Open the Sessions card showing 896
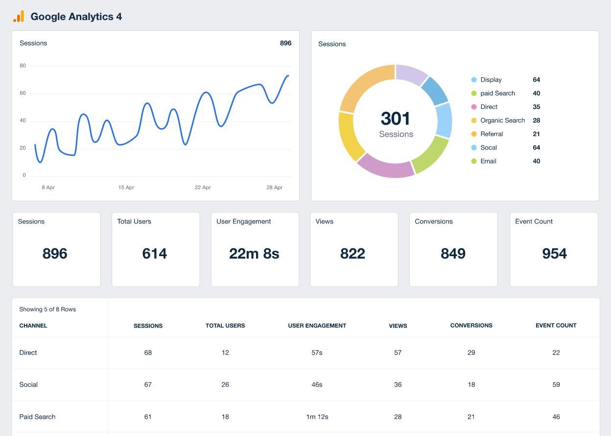Viewport: 611px width, 436px height. [x=56, y=249]
